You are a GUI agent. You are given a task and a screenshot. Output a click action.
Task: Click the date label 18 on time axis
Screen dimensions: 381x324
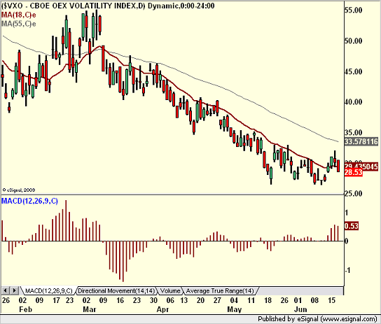tap(268, 300)
